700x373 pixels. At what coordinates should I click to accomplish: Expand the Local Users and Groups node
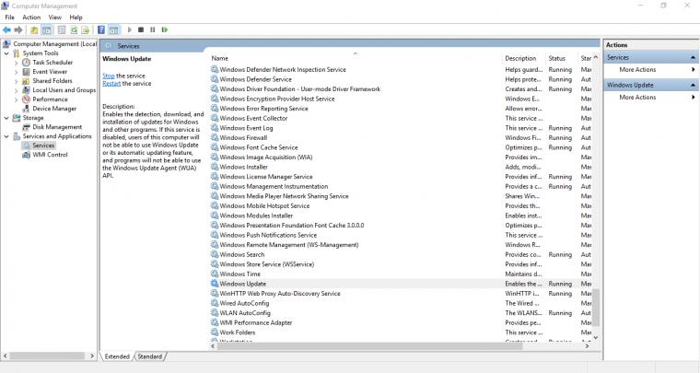(16, 90)
